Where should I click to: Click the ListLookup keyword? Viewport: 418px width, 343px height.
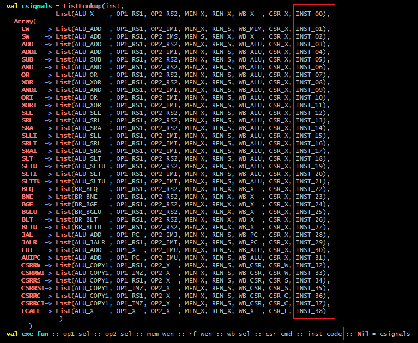82,6
